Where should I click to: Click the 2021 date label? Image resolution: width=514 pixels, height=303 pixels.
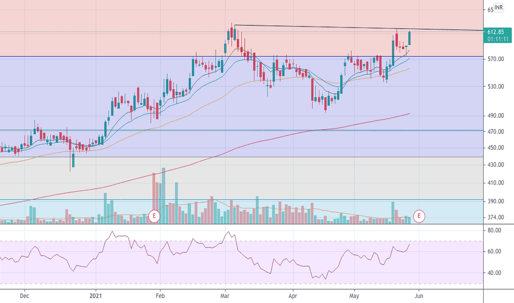pyautogui.click(x=96, y=296)
